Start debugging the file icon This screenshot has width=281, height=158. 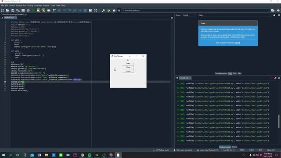click(59, 11)
